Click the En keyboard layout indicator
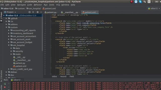 (x=149, y=2)
